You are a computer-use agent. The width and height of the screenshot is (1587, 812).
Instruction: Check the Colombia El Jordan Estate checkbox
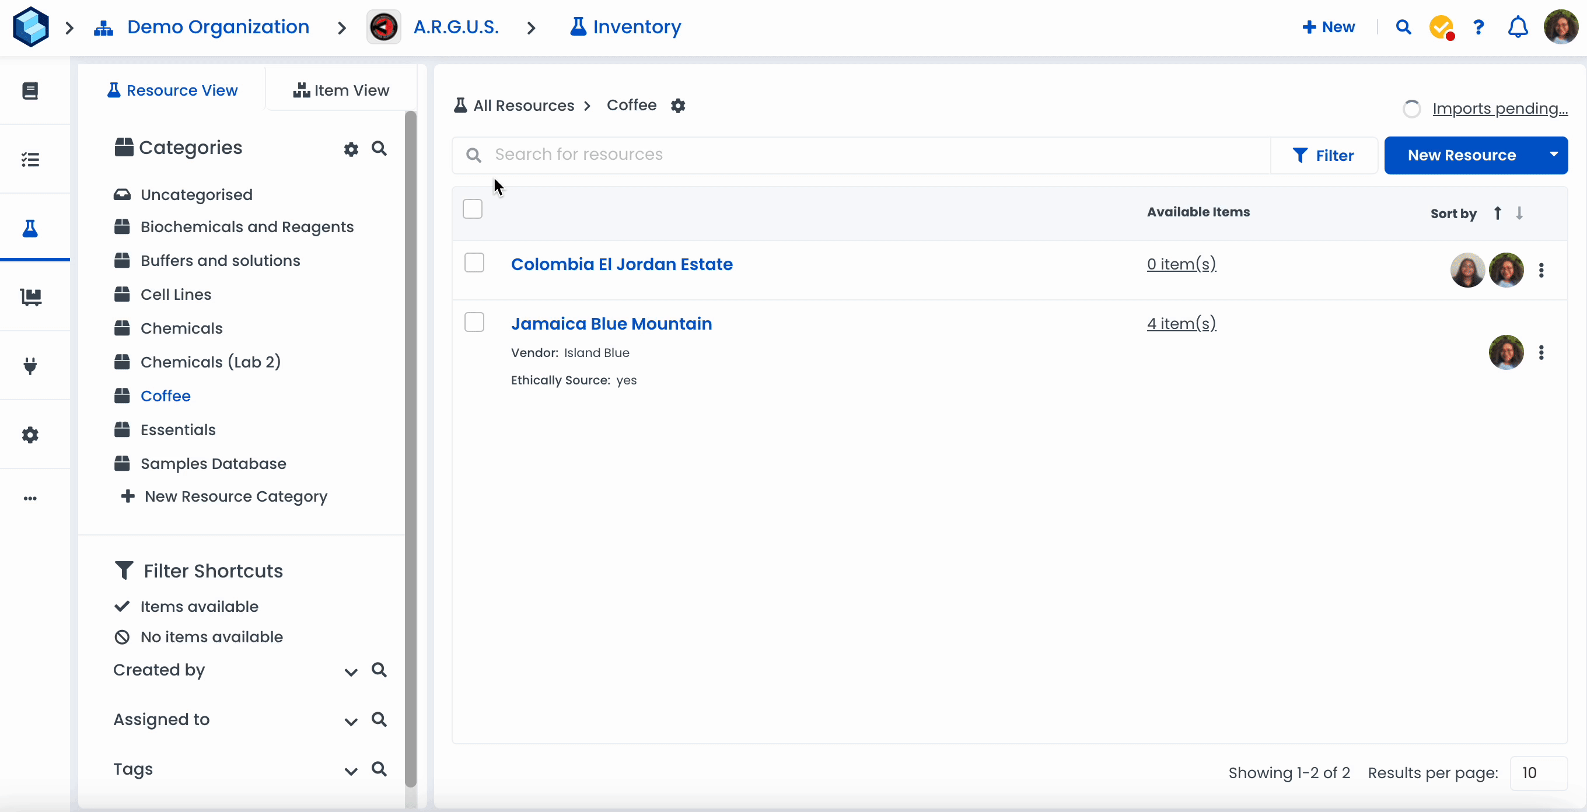click(474, 262)
